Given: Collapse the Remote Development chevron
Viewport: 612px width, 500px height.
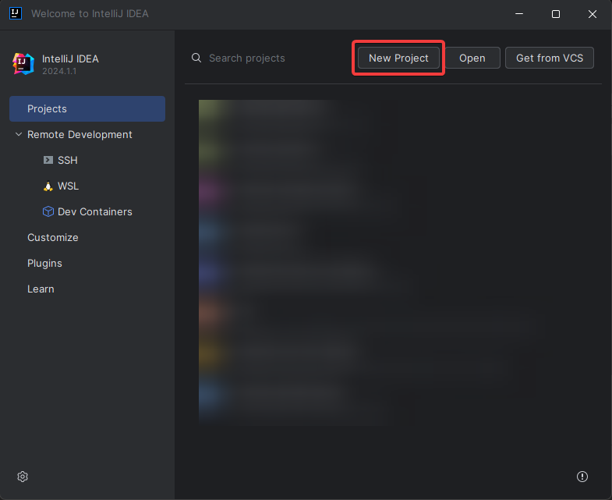Looking at the screenshot, I should (x=19, y=135).
